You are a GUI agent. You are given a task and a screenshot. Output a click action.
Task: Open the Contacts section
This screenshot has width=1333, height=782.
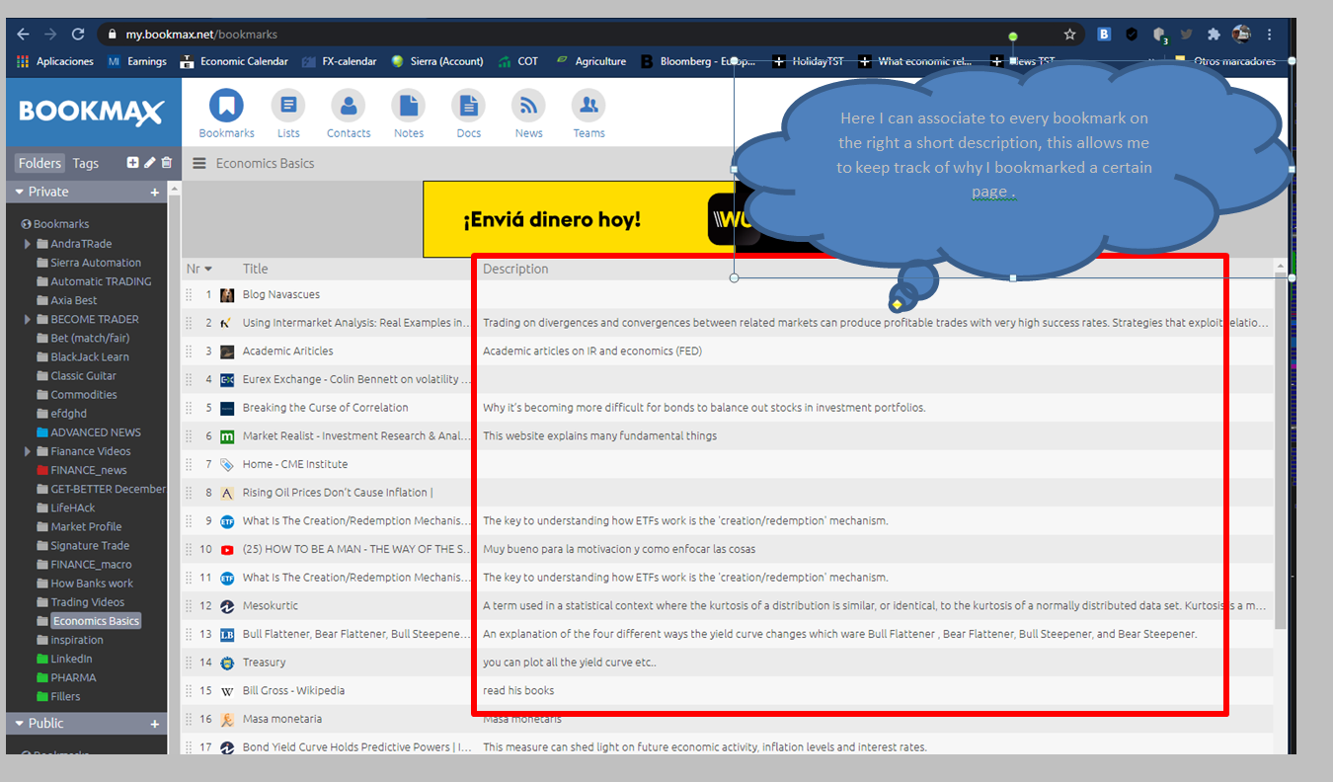pyautogui.click(x=348, y=105)
